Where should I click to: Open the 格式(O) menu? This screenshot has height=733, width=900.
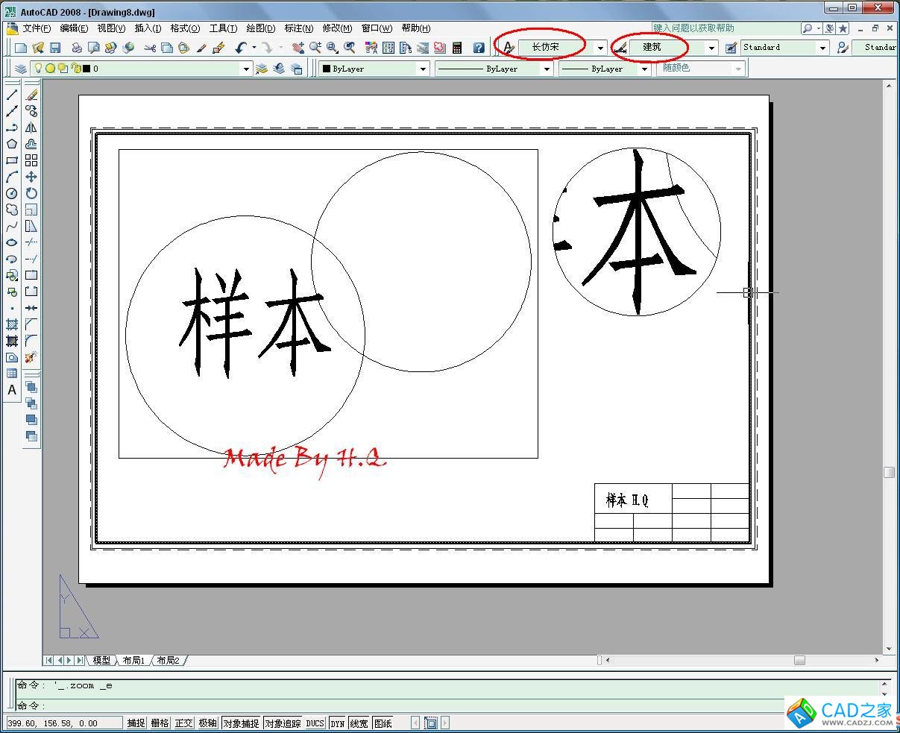[185, 28]
